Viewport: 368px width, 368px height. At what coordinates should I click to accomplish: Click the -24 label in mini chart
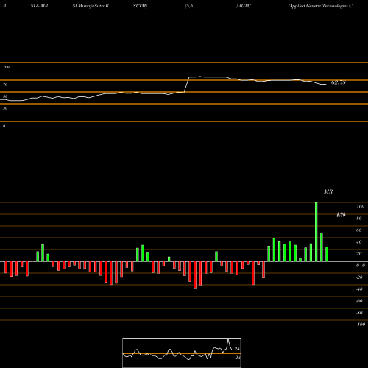(237, 358)
